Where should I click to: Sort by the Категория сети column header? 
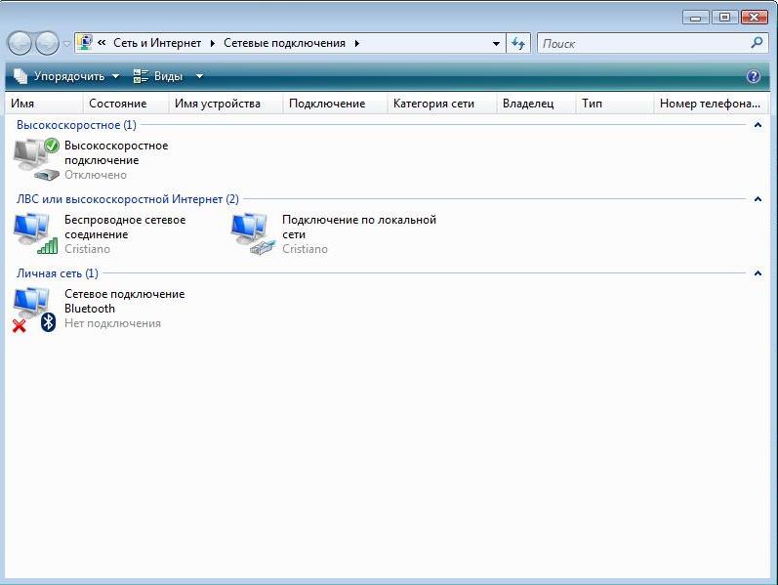pyautogui.click(x=433, y=104)
